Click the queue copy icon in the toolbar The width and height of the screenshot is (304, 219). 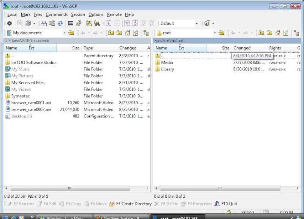(28, 23)
